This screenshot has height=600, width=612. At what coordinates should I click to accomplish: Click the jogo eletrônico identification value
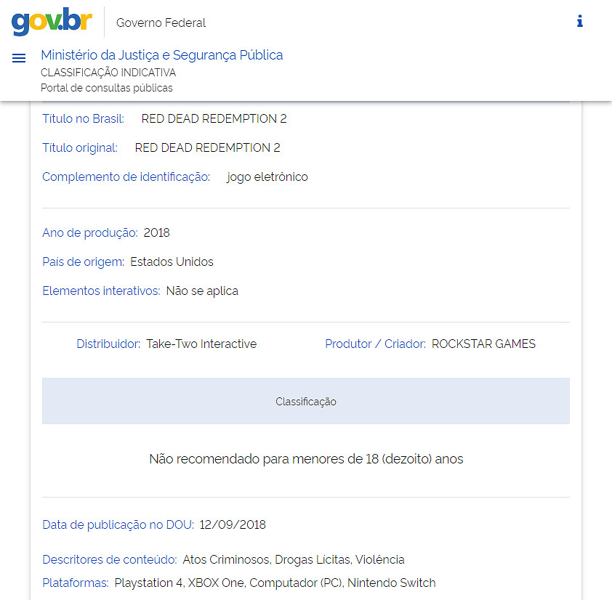pos(267,177)
